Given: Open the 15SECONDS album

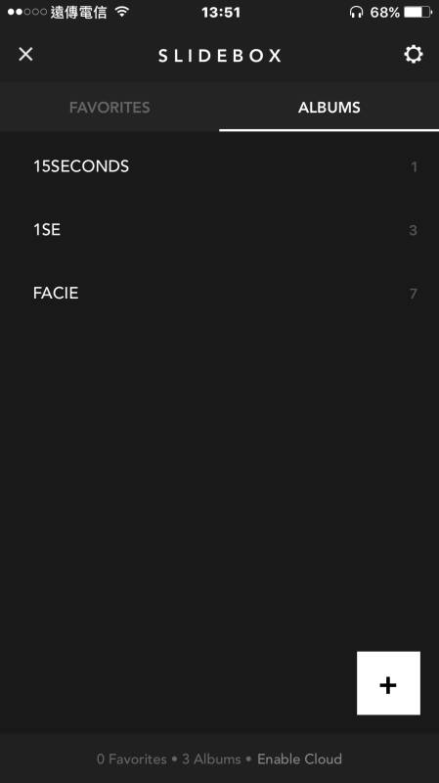Looking at the screenshot, I should 219,166.
